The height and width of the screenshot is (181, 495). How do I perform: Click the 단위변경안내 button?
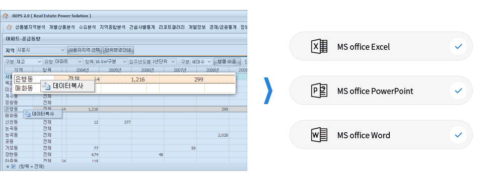(x=119, y=50)
